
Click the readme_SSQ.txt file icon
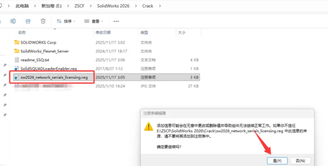[x=17, y=60]
